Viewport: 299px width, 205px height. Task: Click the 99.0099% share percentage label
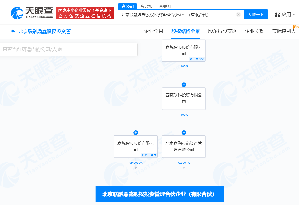136,163
